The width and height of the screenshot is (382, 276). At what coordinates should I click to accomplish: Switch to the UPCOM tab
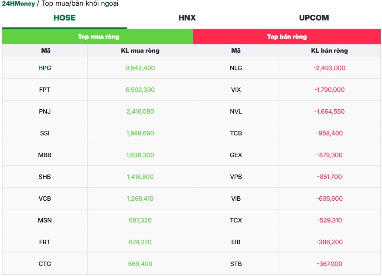(314, 18)
